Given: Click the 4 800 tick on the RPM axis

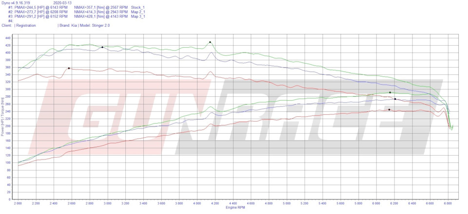Looking at the screenshot, I should (269, 203).
